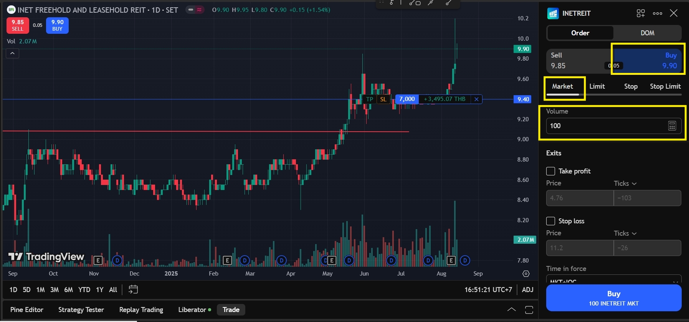Click the last dividend D marker in late August
The width and height of the screenshot is (689, 322).
(465, 261)
